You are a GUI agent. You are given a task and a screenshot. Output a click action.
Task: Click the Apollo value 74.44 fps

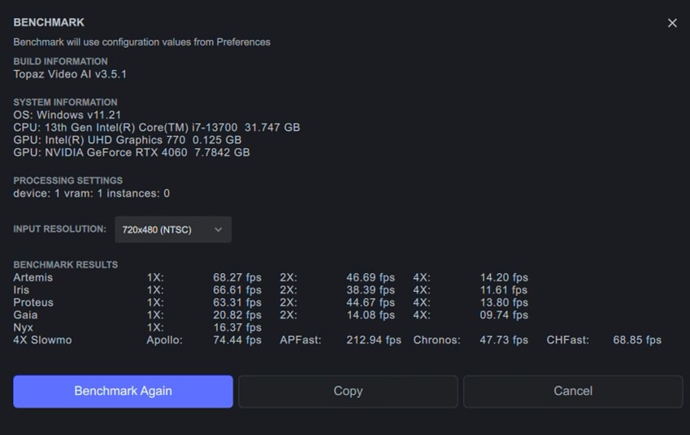(237, 340)
